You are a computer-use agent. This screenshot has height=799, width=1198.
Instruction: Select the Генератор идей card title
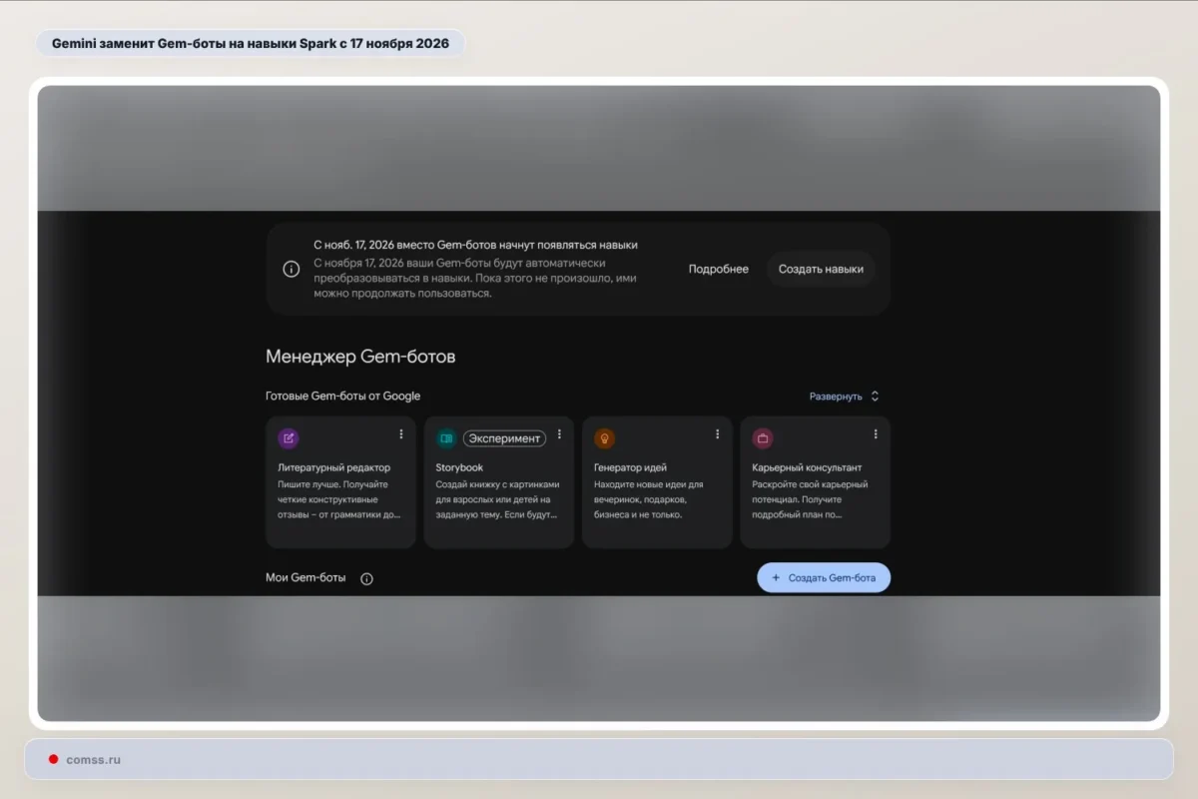click(630, 467)
